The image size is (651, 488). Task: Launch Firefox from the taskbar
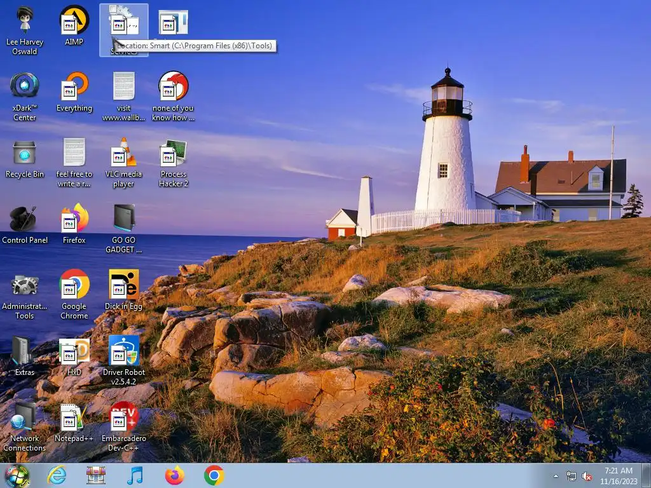(x=174, y=475)
